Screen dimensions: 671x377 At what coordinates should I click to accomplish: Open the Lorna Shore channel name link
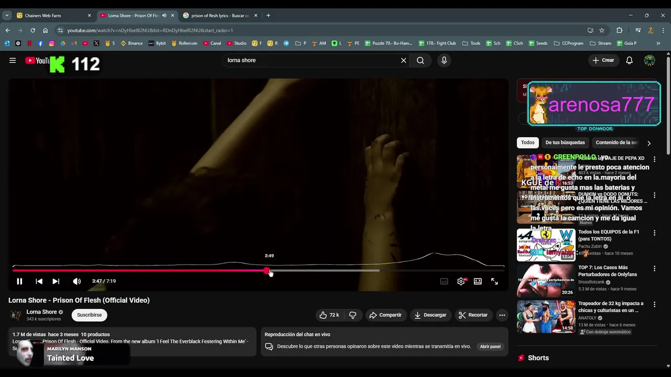41,312
